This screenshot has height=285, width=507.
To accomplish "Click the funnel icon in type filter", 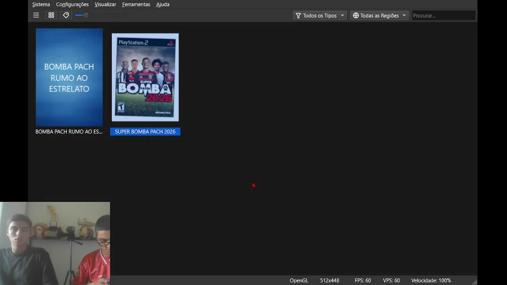I will coord(298,15).
